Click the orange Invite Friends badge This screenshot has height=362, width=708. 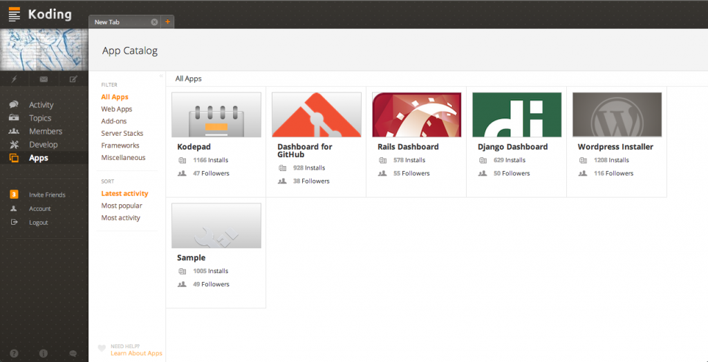(14, 194)
